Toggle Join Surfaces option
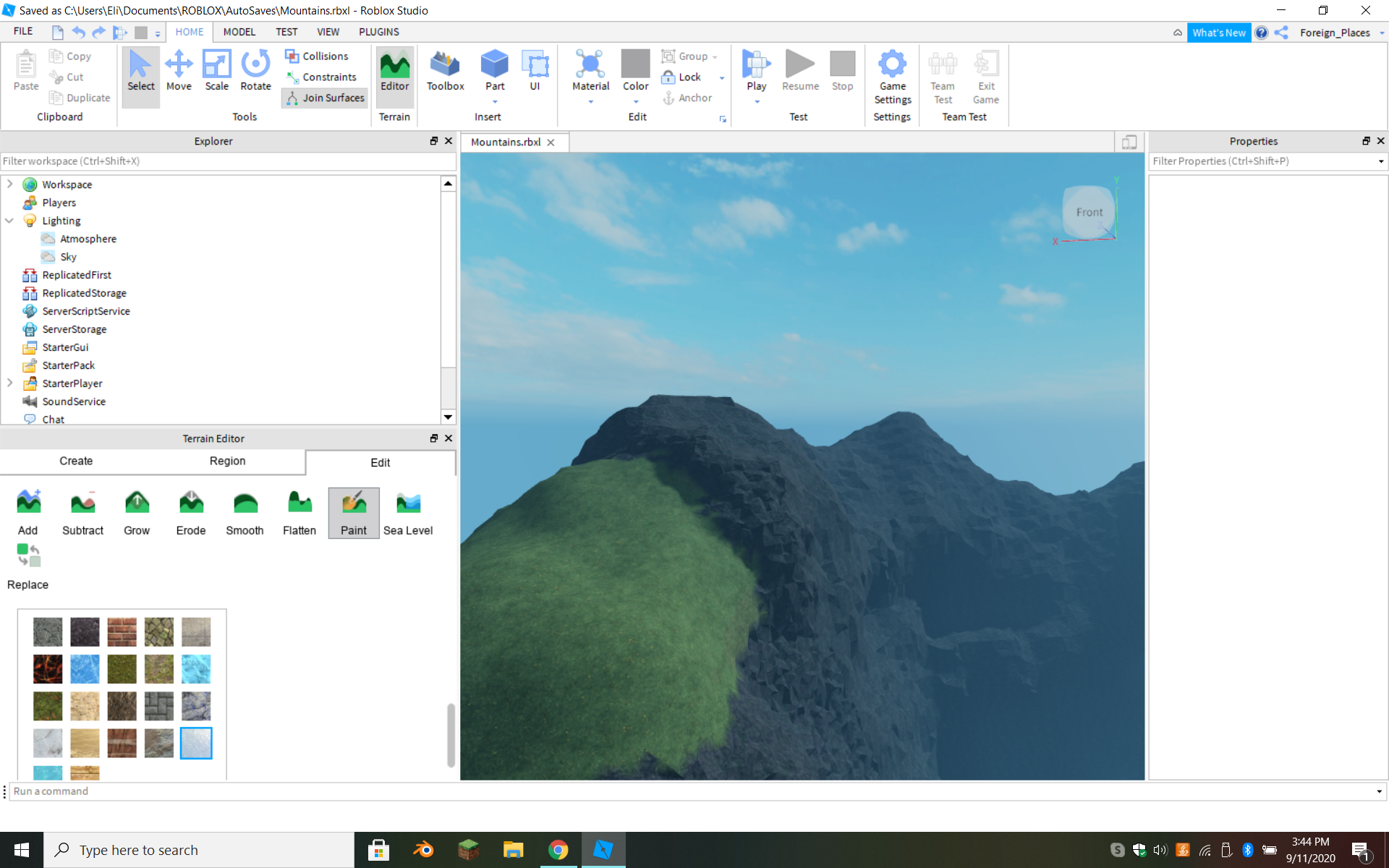Viewport: 1389px width, 868px height. coord(326,98)
